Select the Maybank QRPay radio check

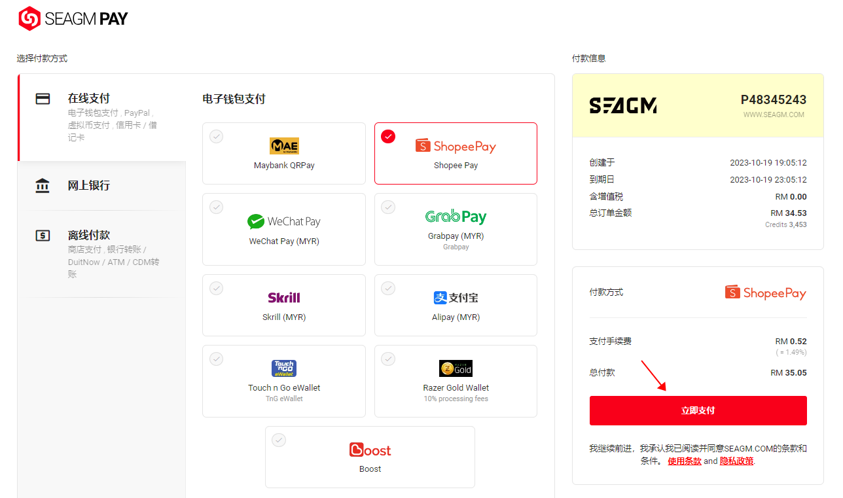(216, 136)
